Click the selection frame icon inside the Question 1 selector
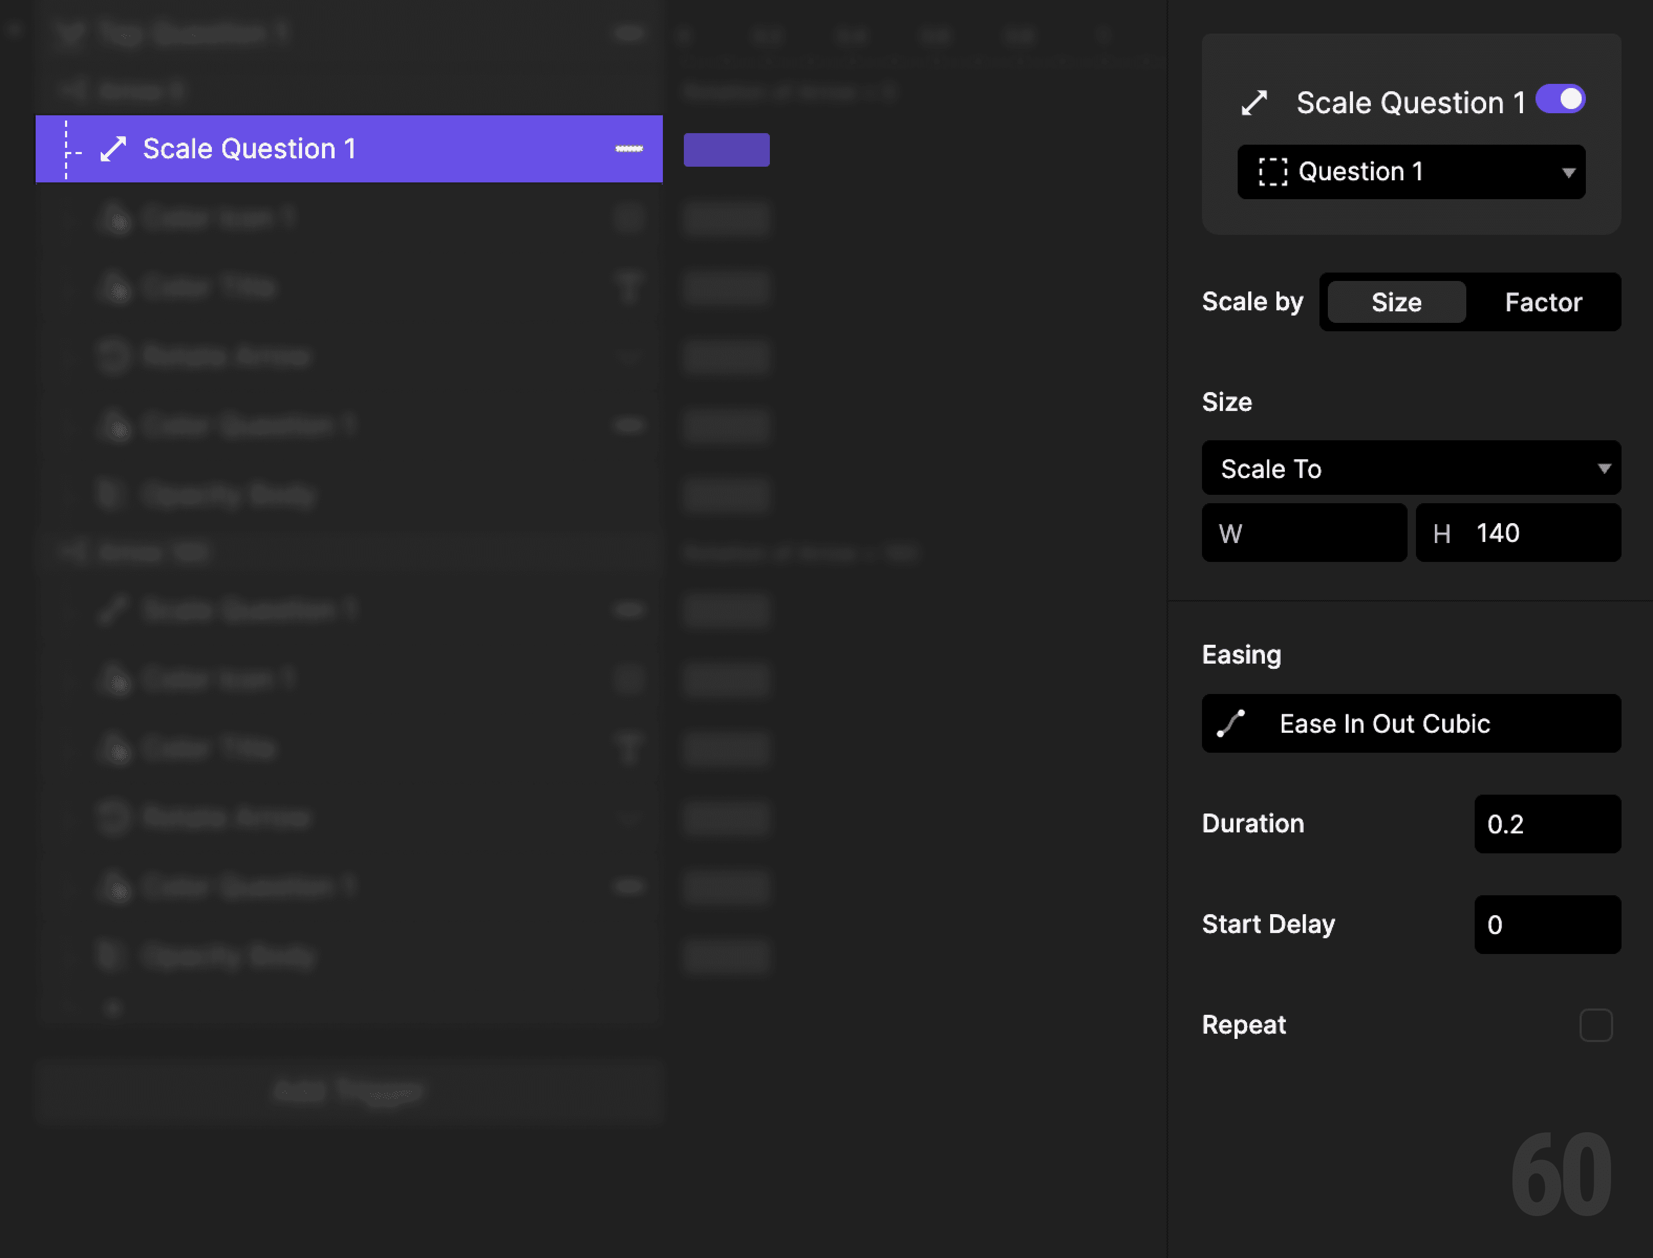Screen dimensions: 1653x1258 1273,171
